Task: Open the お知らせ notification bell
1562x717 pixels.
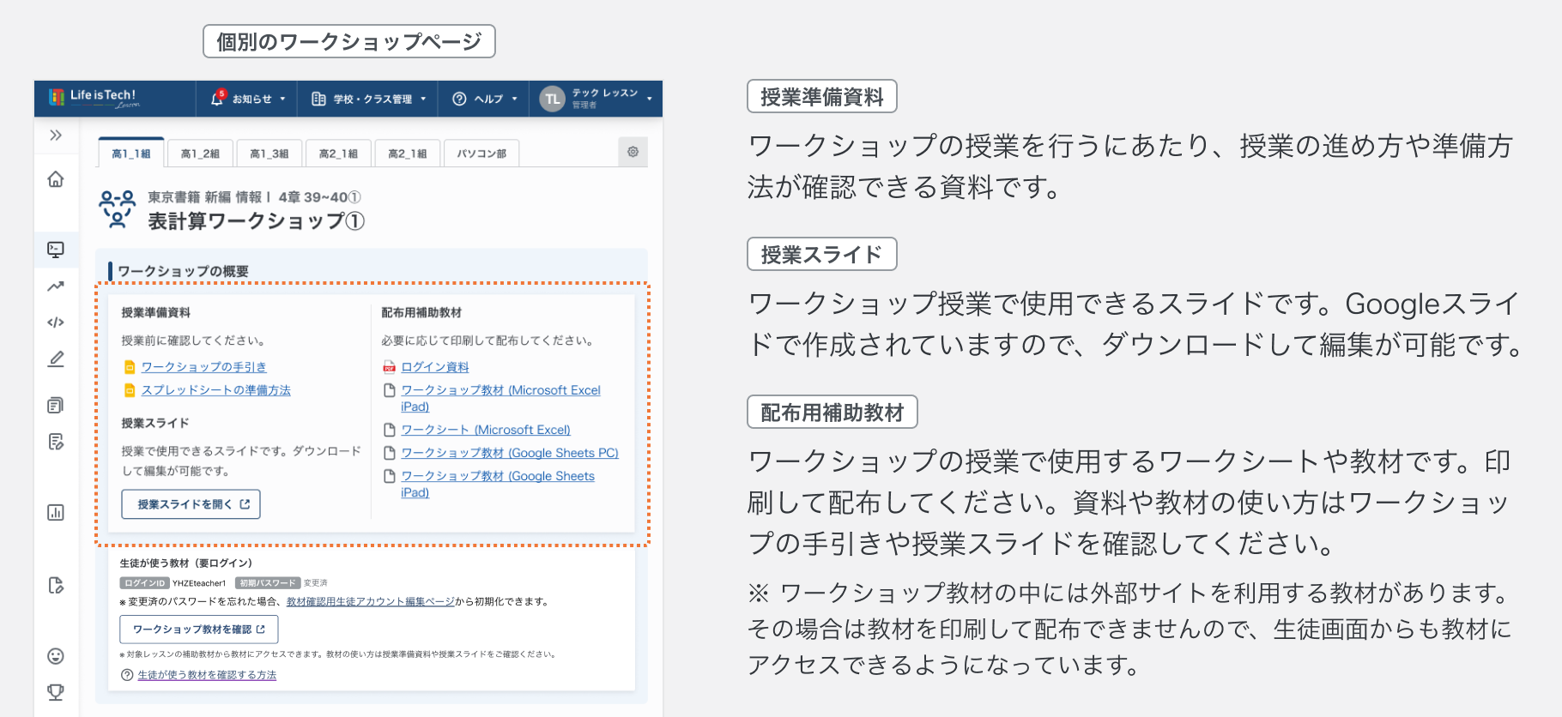Action: pyautogui.click(x=217, y=98)
